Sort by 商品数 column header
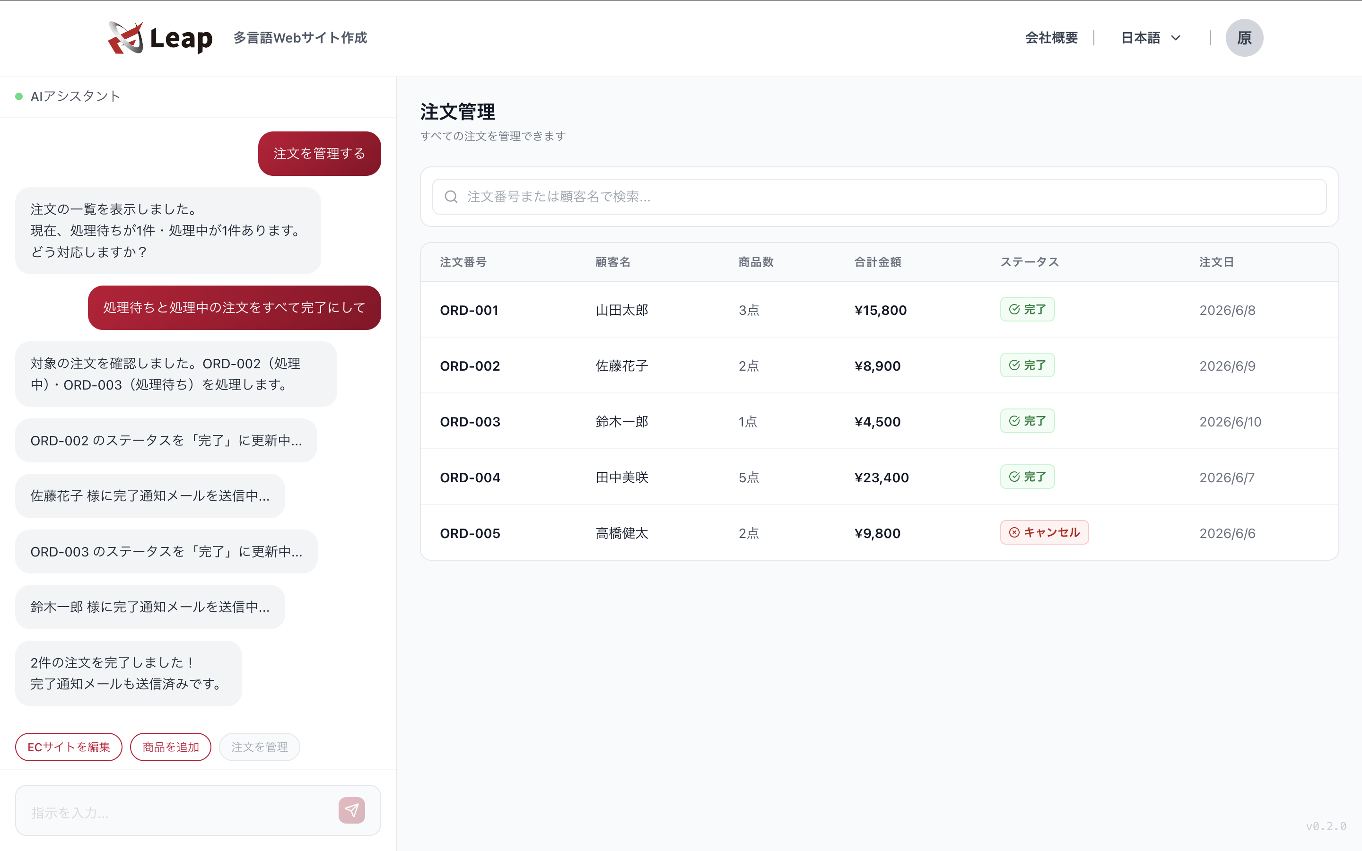 coord(756,262)
